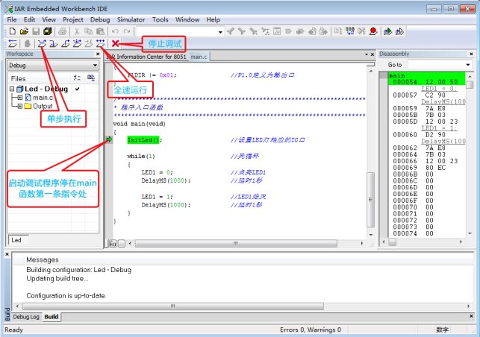Open the editor tab list dropdown arrow
This screenshot has width=480, height=337.
[367, 54]
